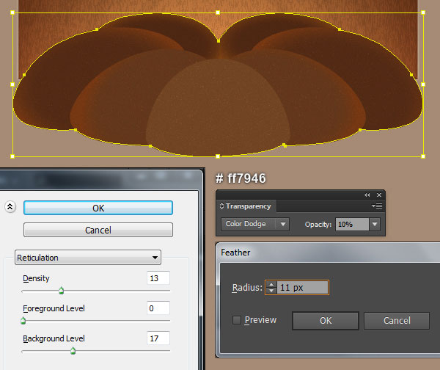Close the Transparency panel
The height and width of the screenshot is (370, 440).
click(379, 195)
